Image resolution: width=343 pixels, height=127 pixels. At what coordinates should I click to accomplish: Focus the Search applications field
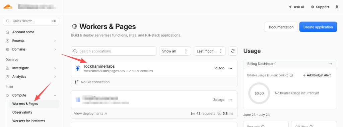(x=114, y=51)
